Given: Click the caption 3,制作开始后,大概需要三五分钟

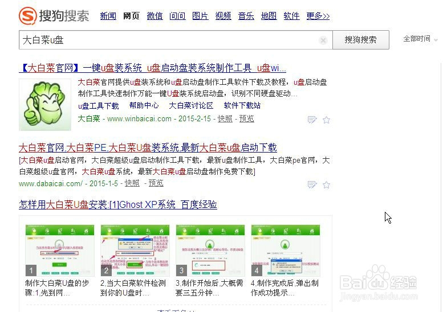Looking at the screenshot, I should click(209, 288).
